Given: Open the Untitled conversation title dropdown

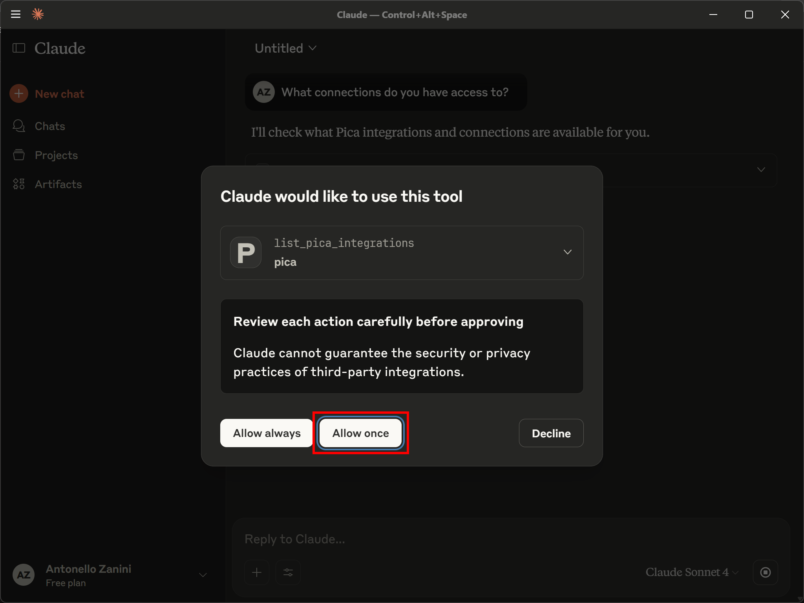Looking at the screenshot, I should click(x=285, y=48).
